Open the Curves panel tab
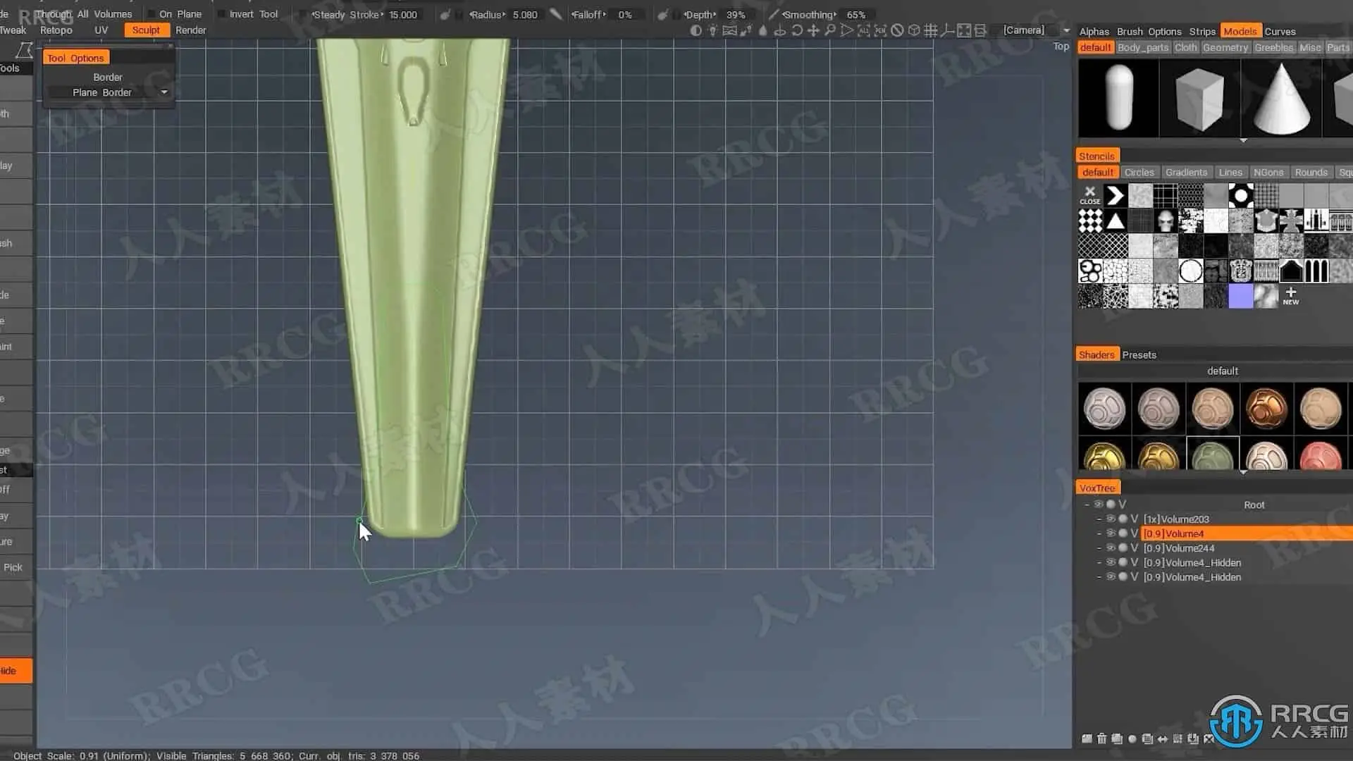The height and width of the screenshot is (761, 1353). 1280,31
